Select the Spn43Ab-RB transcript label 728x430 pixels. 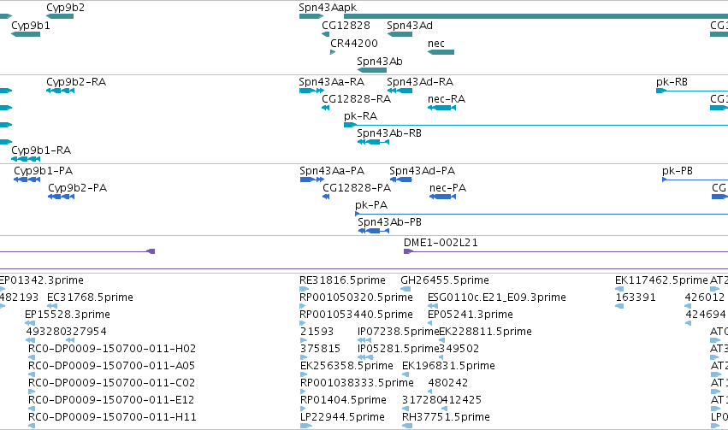click(x=389, y=133)
